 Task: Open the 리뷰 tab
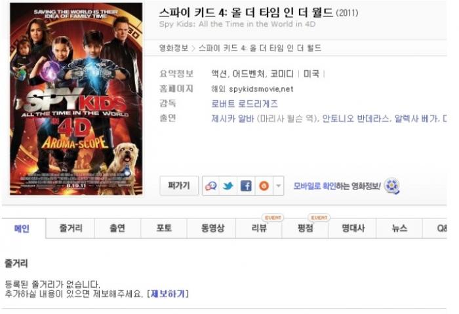[259, 228]
